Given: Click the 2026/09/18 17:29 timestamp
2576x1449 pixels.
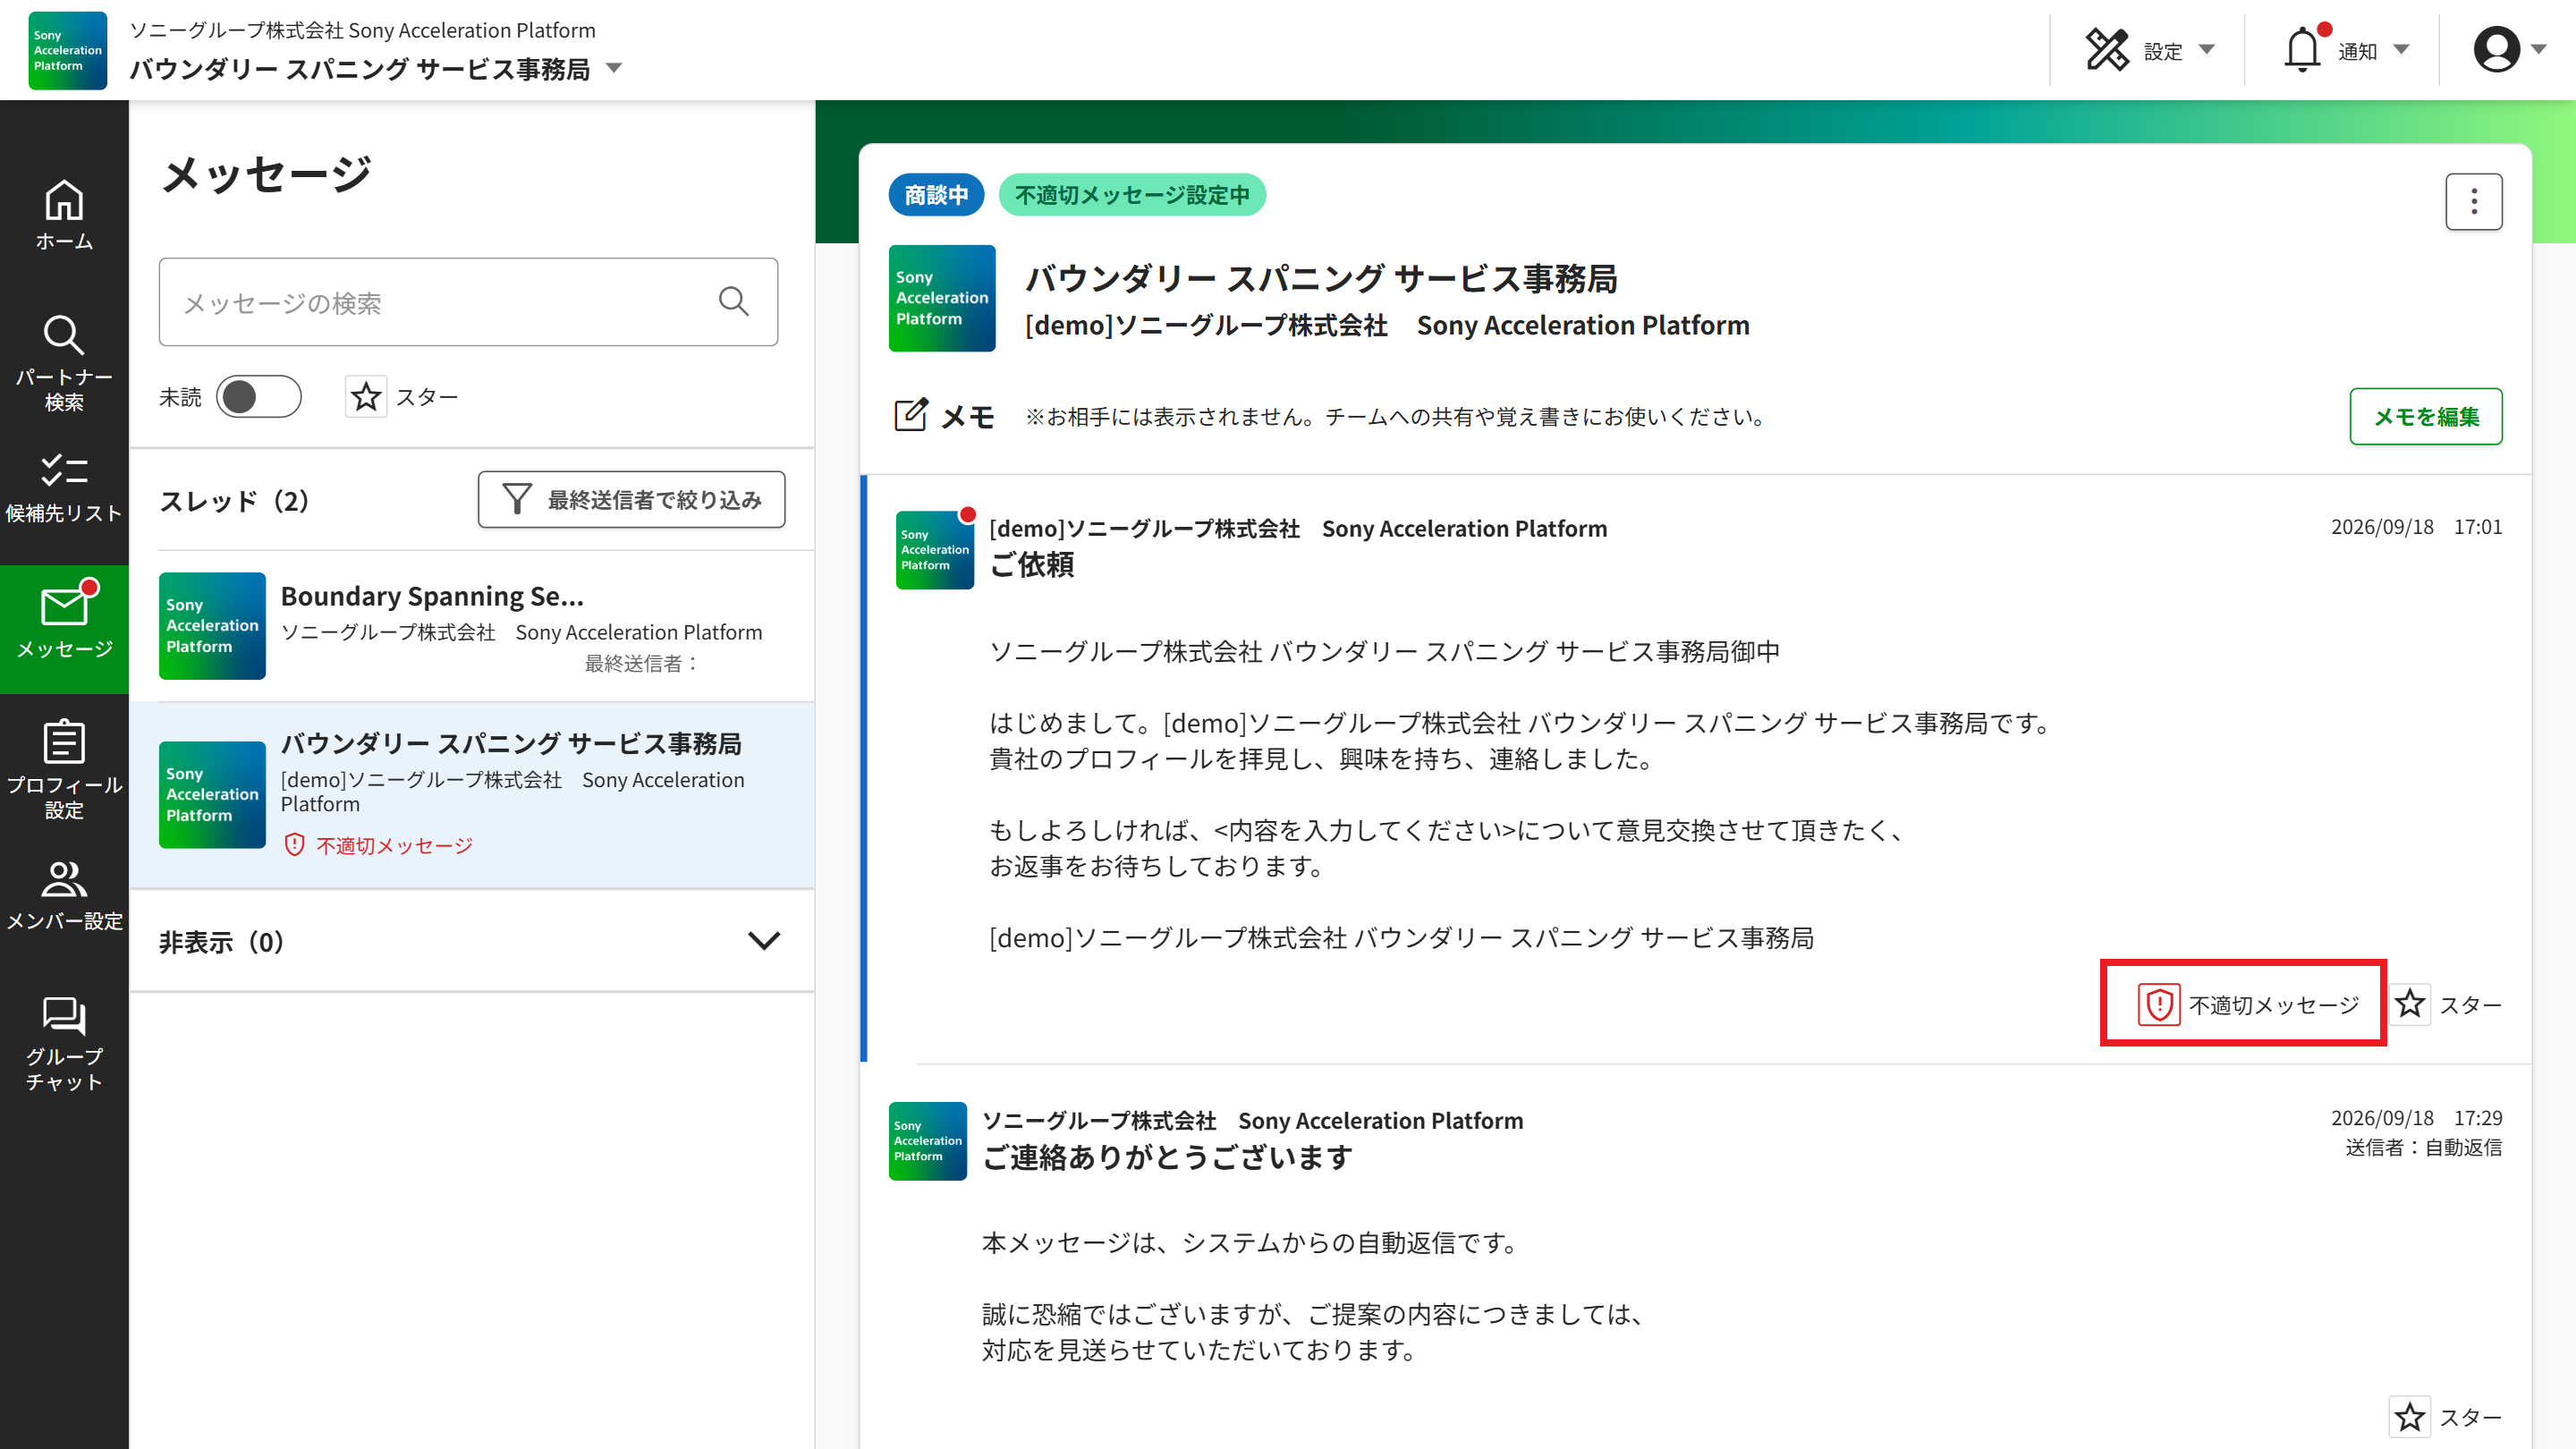Looking at the screenshot, I should (2416, 1118).
